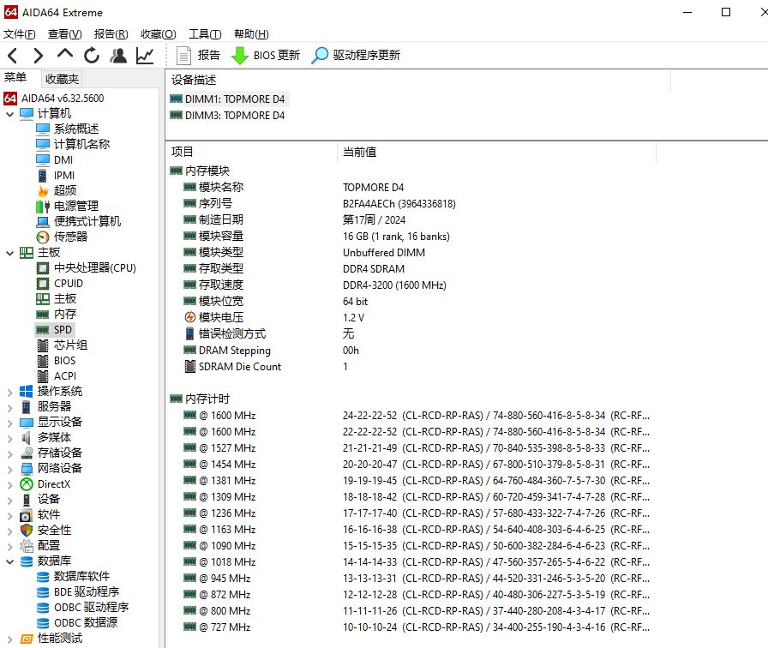The height and width of the screenshot is (648, 768).
Task: Select 计算机名称 in the tree
Action: [x=81, y=144]
